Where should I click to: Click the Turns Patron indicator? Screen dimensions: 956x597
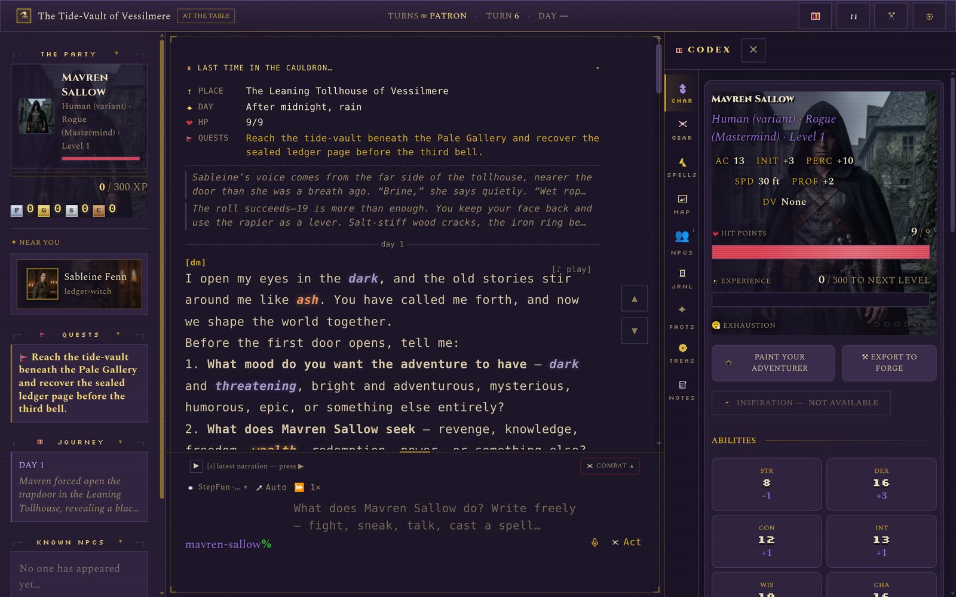pyautogui.click(x=427, y=16)
